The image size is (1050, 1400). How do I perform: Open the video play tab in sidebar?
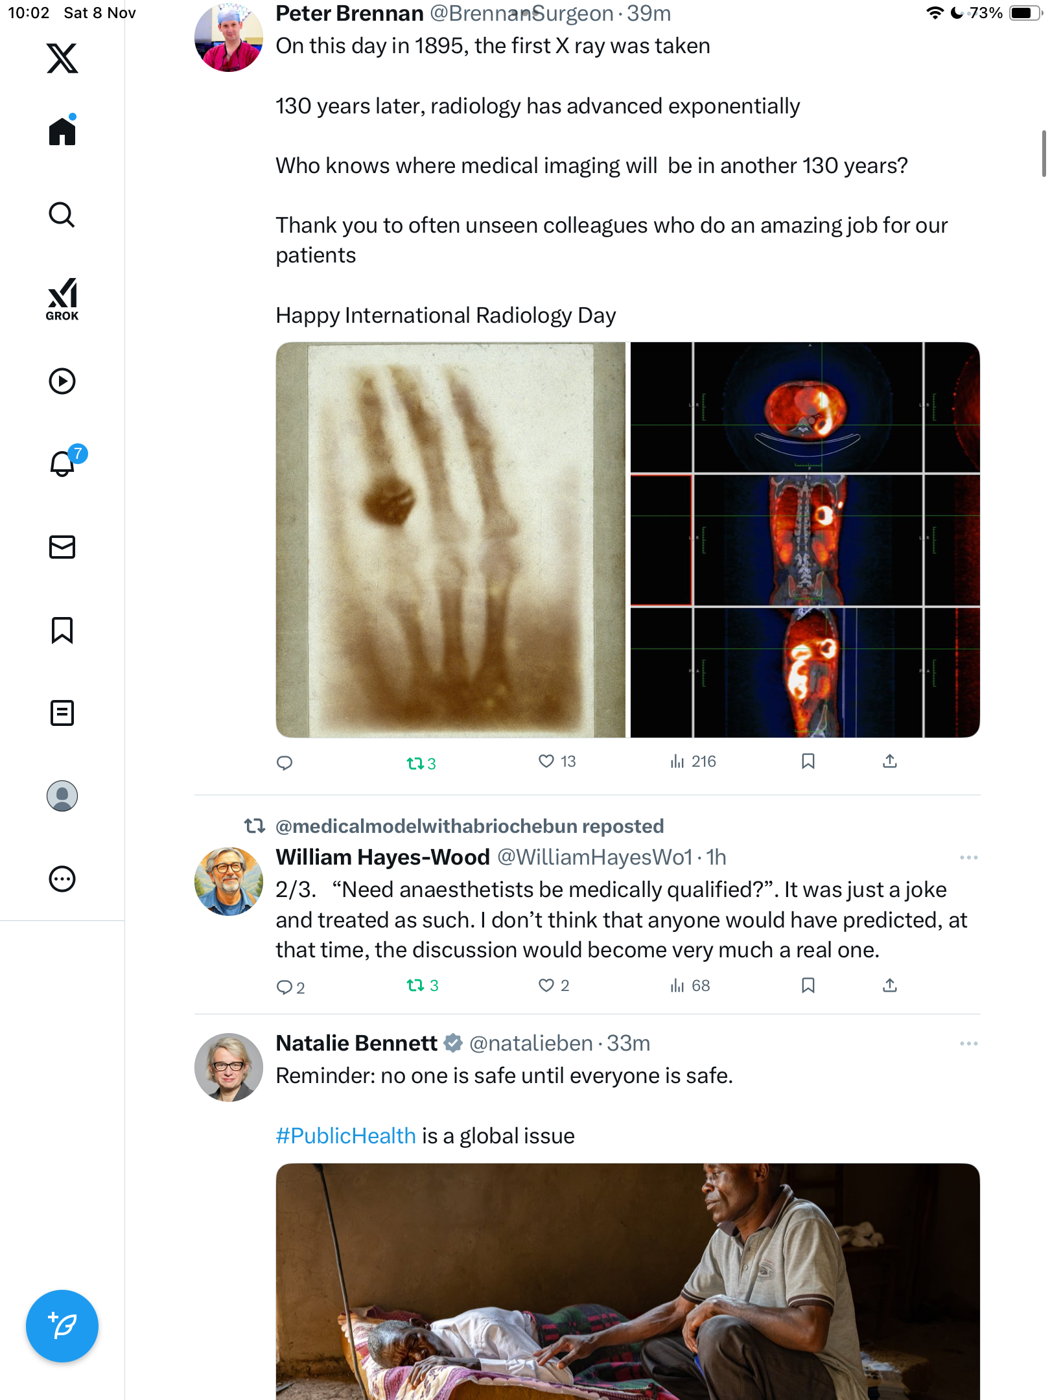point(62,381)
